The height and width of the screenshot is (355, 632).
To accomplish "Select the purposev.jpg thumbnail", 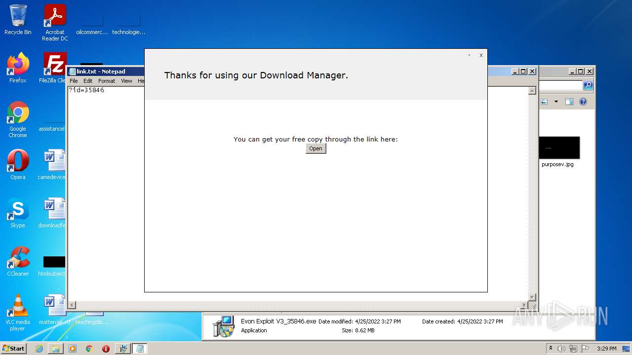I will click(x=559, y=148).
